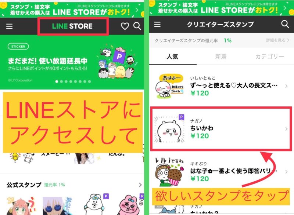
Task: Tap search icon in クリエイターズスタンプ header
Action: pos(285,24)
